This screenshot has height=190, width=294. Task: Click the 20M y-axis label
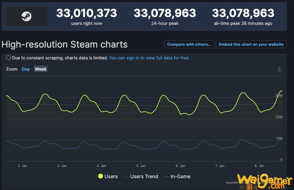pyautogui.click(x=279, y=117)
